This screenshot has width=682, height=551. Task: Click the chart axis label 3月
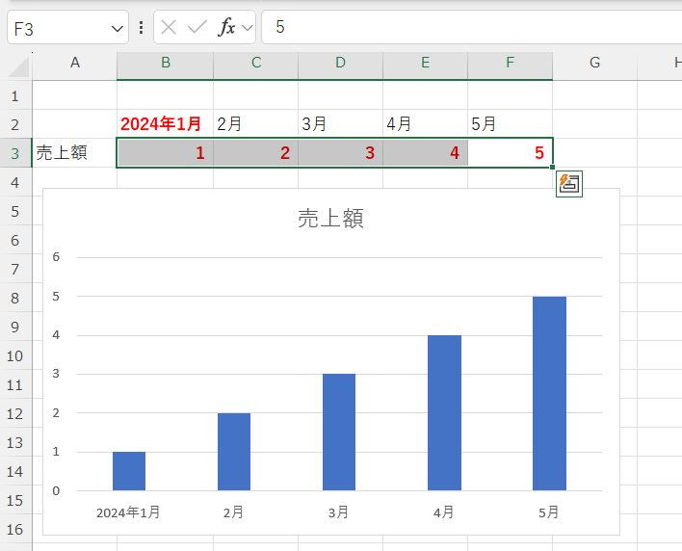338,512
